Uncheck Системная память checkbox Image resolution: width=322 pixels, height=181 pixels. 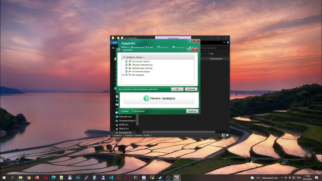(126, 61)
